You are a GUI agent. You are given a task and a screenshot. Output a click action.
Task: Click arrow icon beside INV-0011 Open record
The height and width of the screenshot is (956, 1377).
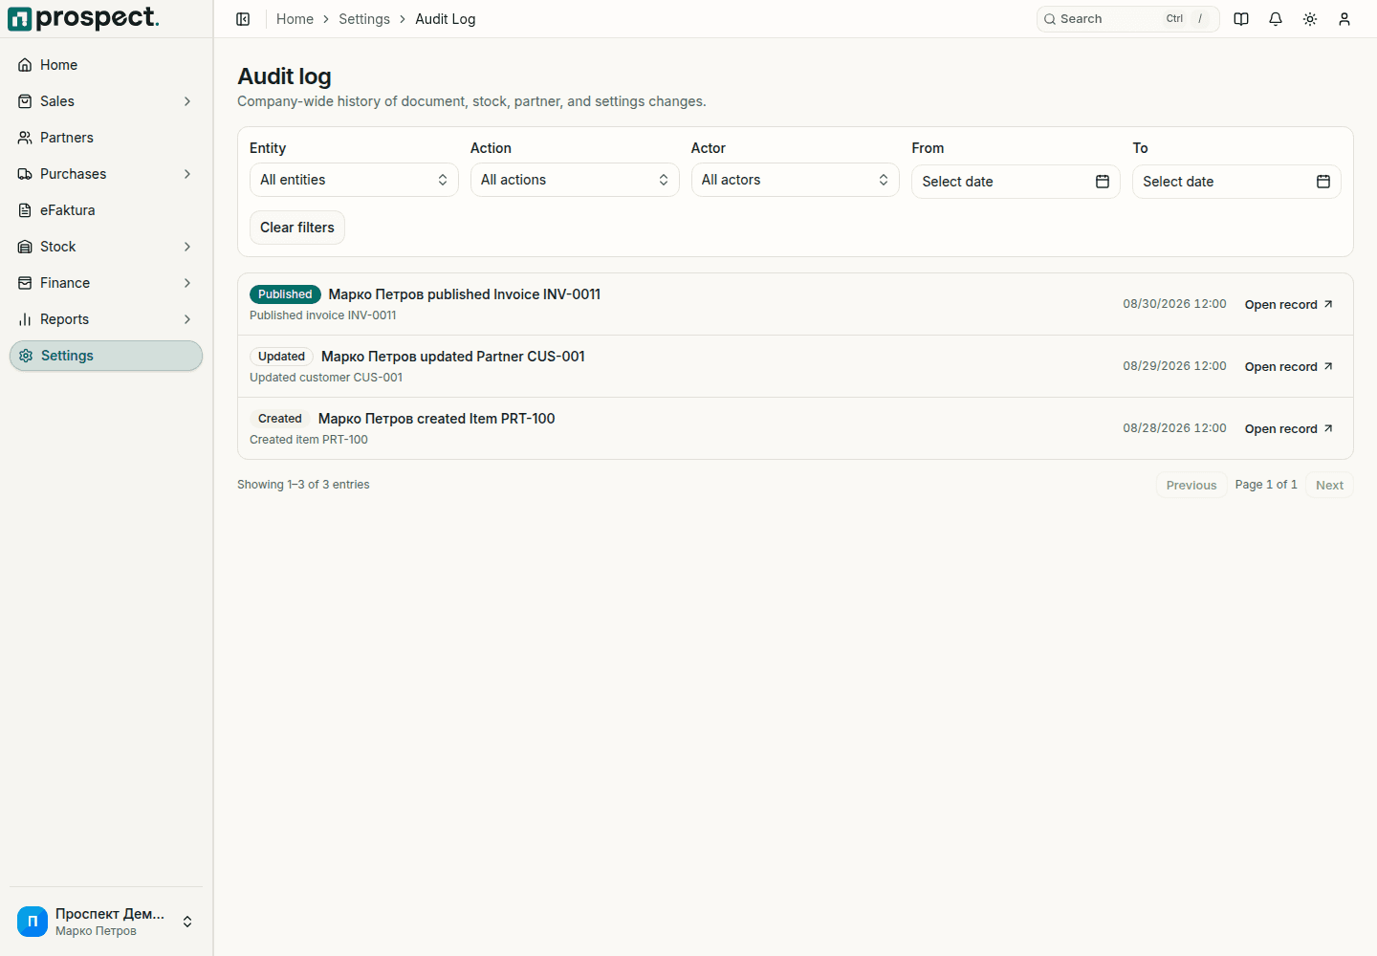(x=1328, y=304)
